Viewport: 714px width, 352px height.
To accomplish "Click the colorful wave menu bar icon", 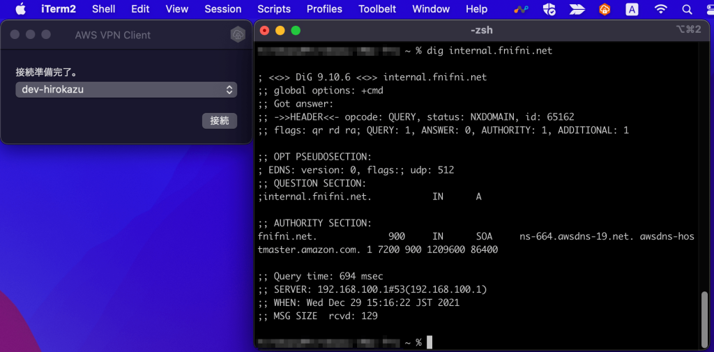I will pos(522,9).
